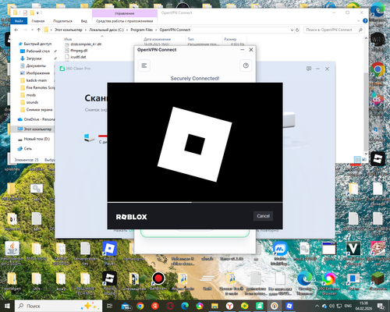Open the 360 Clean Pro feedback icon
Viewport: 390px width, 312px height.
click(x=309, y=69)
